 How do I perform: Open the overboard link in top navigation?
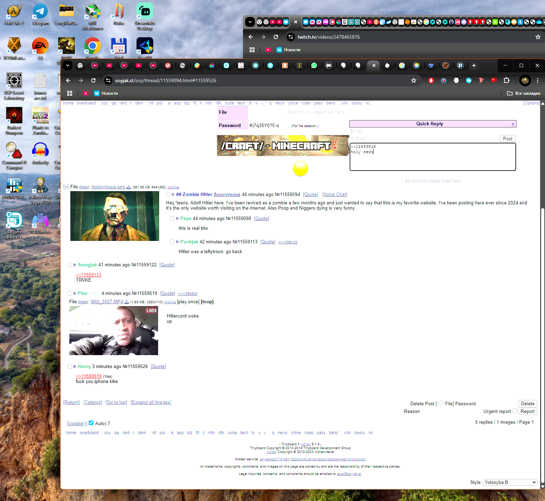click(x=86, y=103)
